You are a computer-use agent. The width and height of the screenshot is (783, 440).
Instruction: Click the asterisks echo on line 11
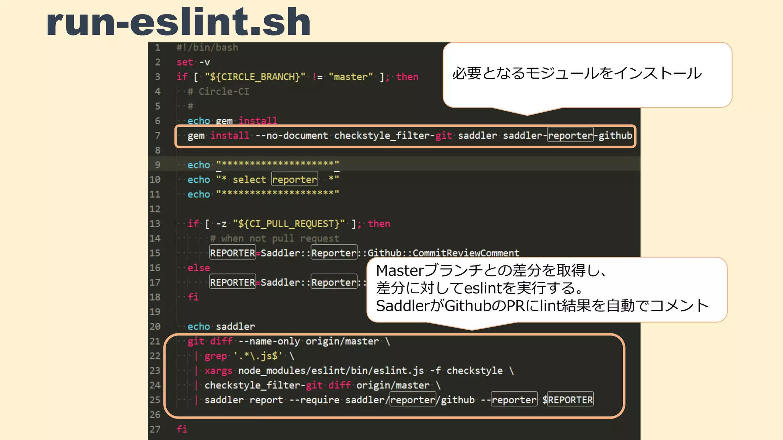pyautogui.click(x=263, y=194)
